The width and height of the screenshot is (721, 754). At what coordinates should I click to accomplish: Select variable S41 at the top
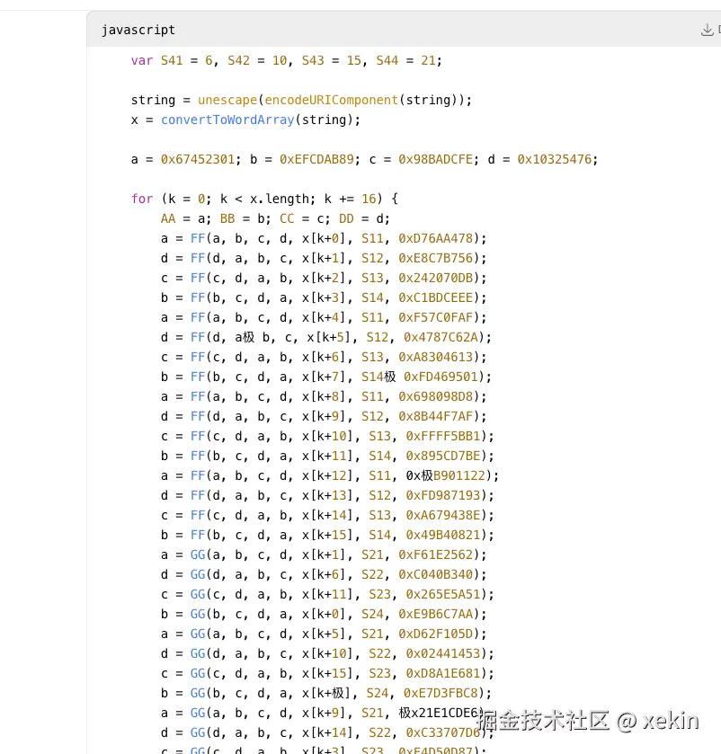(172, 60)
